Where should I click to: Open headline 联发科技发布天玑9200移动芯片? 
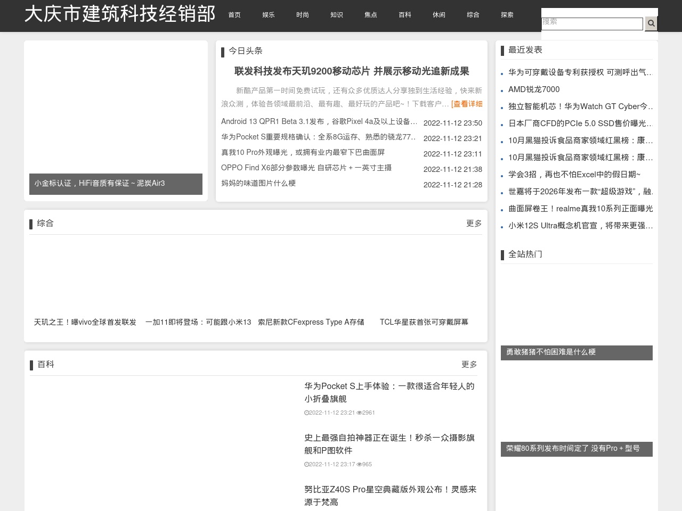[352, 71]
